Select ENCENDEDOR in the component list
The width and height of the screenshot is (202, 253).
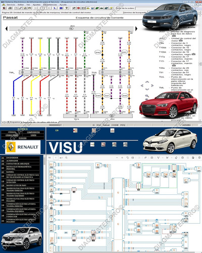pyautogui.click(x=21, y=158)
